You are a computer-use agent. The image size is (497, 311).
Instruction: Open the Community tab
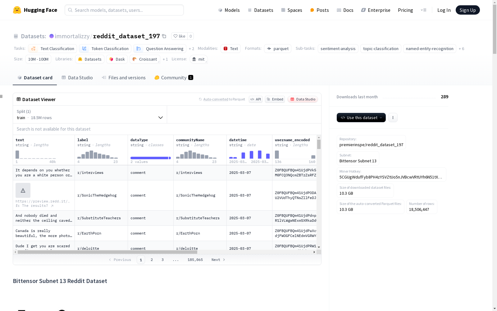[174, 78]
